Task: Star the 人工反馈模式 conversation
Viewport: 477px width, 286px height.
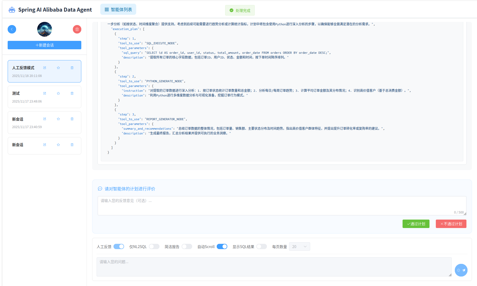Action: coord(58,68)
